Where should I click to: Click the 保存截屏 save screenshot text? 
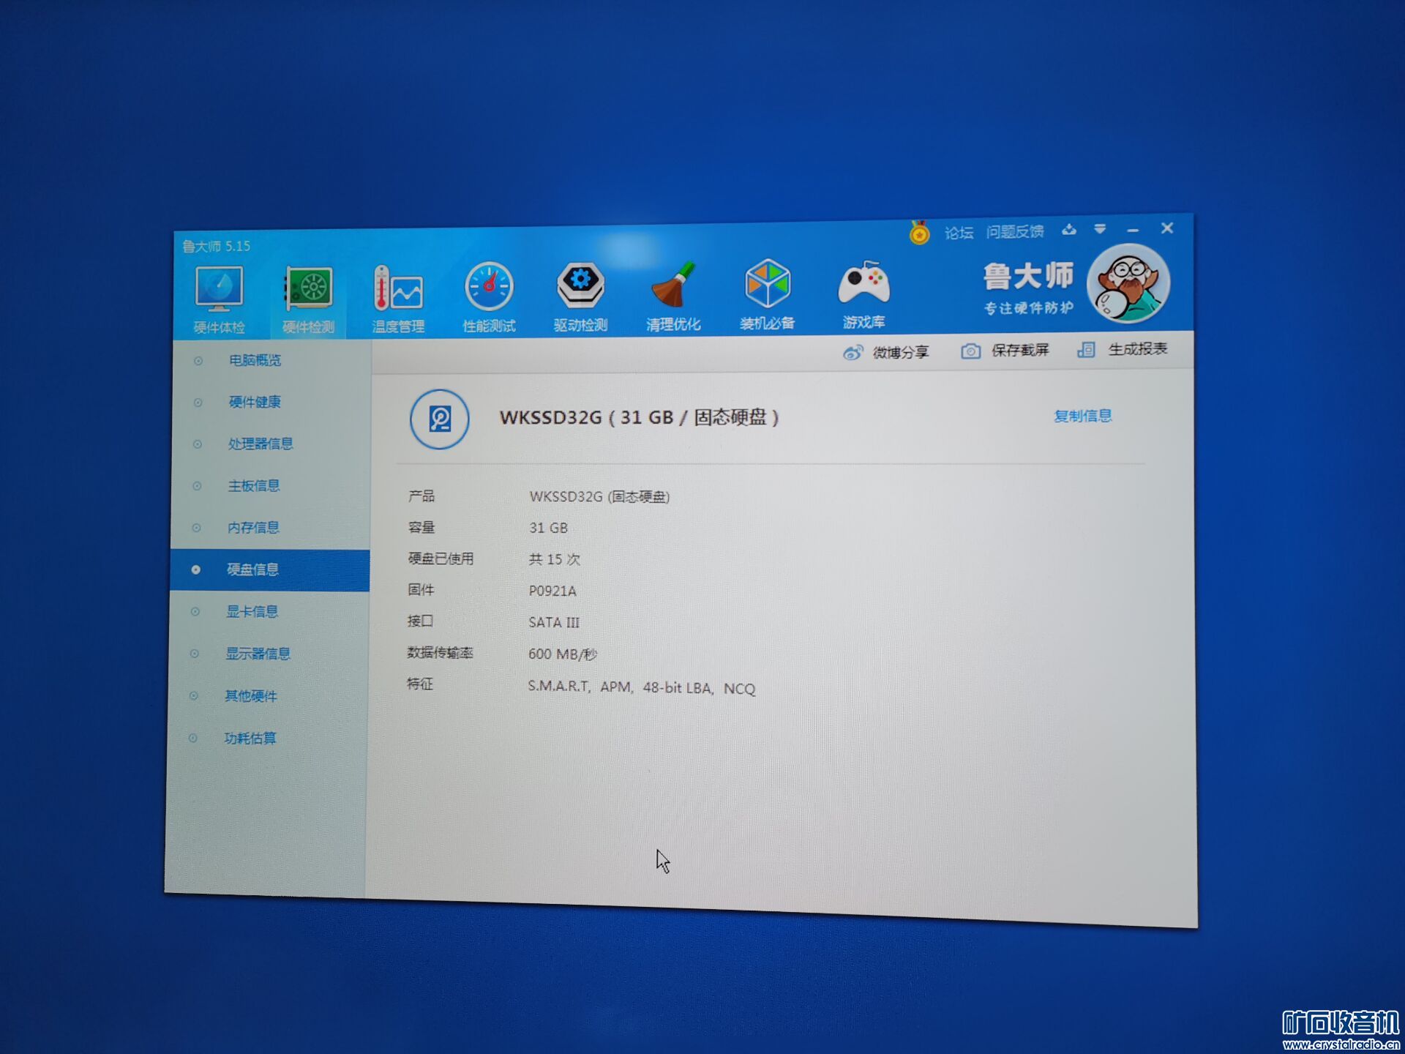pyautogui.click(x=1020, y=350)
